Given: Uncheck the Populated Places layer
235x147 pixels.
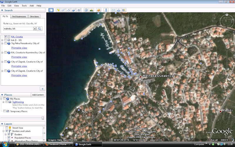Looking at the screenshot, I should pos(9,138).
